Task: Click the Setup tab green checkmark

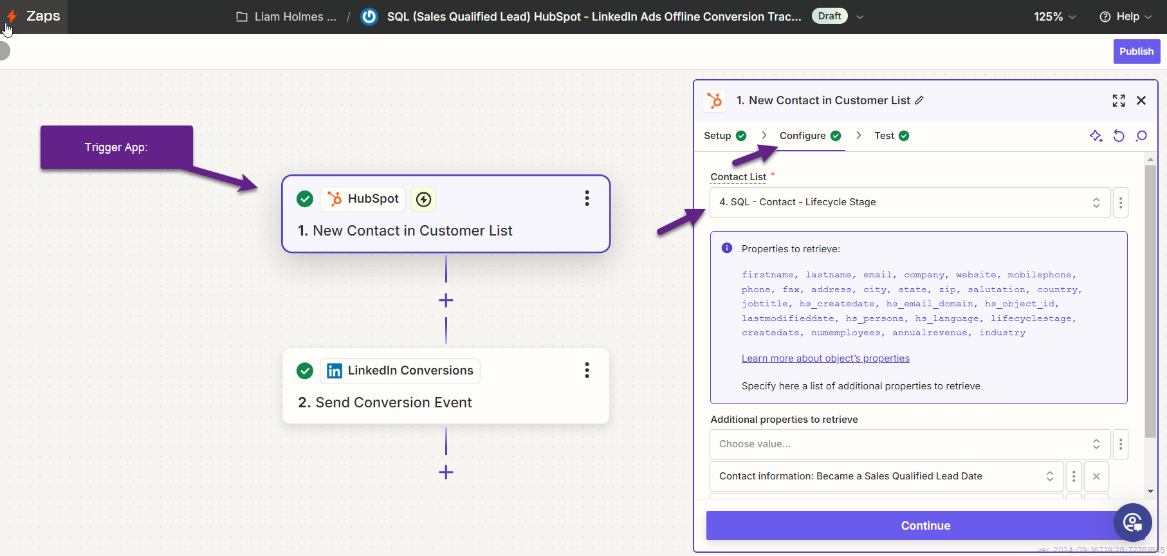Action: (x=741, y=136)
